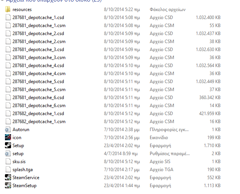Click the 287681_depotcache_5.csd file icon
This screenshot has height=194, width=240.
[x=8, y=81]
